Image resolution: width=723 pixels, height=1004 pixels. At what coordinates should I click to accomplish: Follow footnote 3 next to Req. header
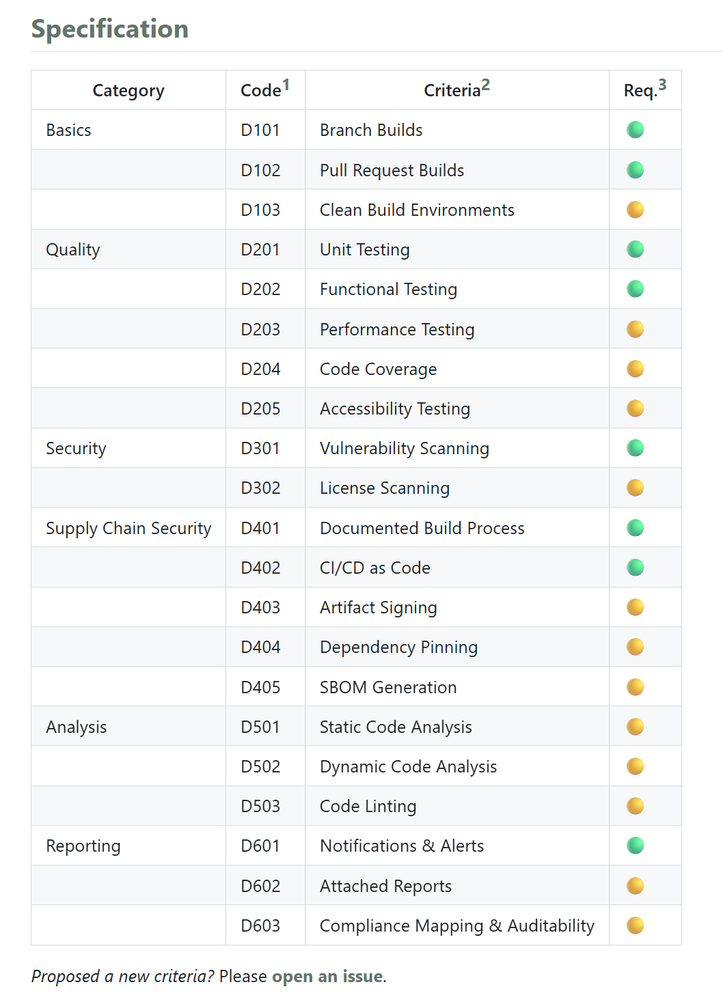click(661, 85)
